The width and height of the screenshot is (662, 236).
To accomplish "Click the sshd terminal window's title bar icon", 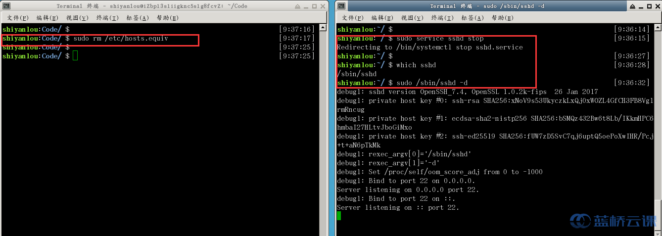I will click(x=341, y=6).
